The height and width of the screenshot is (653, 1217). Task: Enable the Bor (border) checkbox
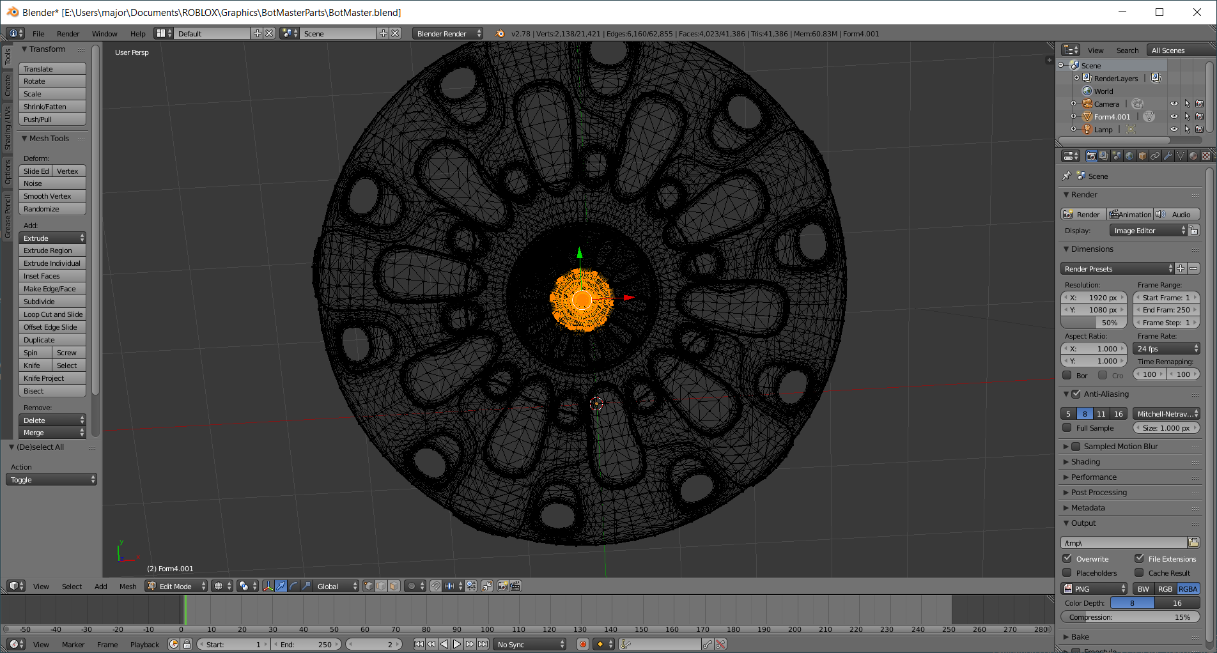pyautogui.click(x=1067, y=375)
